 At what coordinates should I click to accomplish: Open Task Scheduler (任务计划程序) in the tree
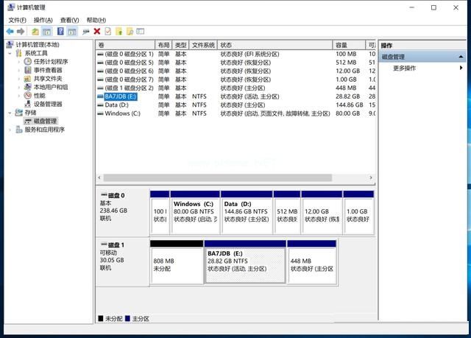pyautogui.click(x=50, y=62)
